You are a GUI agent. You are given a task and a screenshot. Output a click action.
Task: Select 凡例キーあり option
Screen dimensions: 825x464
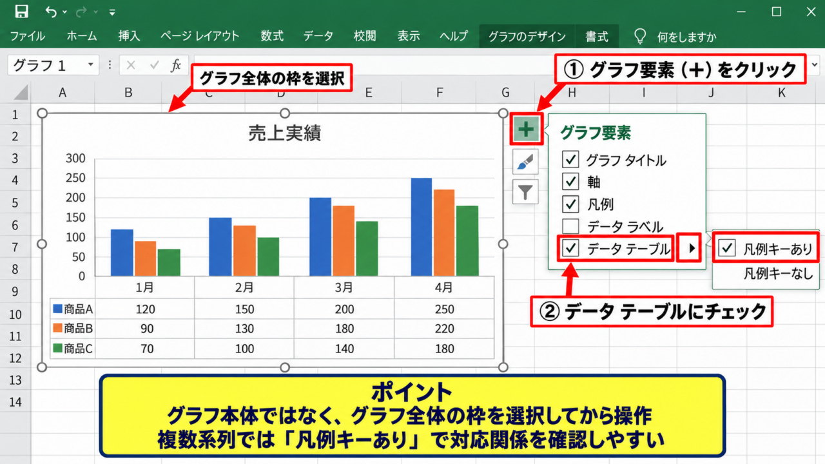coord(766,249)
